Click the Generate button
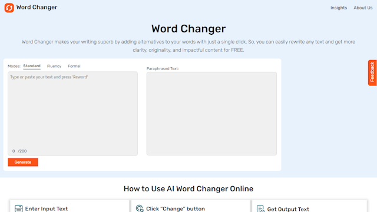Viewport: 377px width, 212px height. pyautogui.click(x=23, y=163)
